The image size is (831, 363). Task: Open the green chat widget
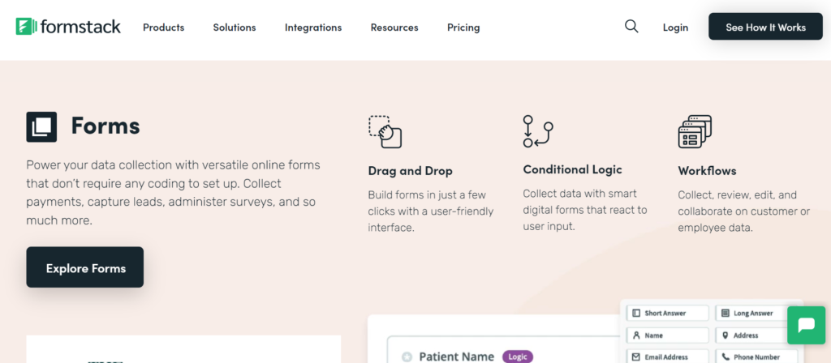tap(806, 325)
